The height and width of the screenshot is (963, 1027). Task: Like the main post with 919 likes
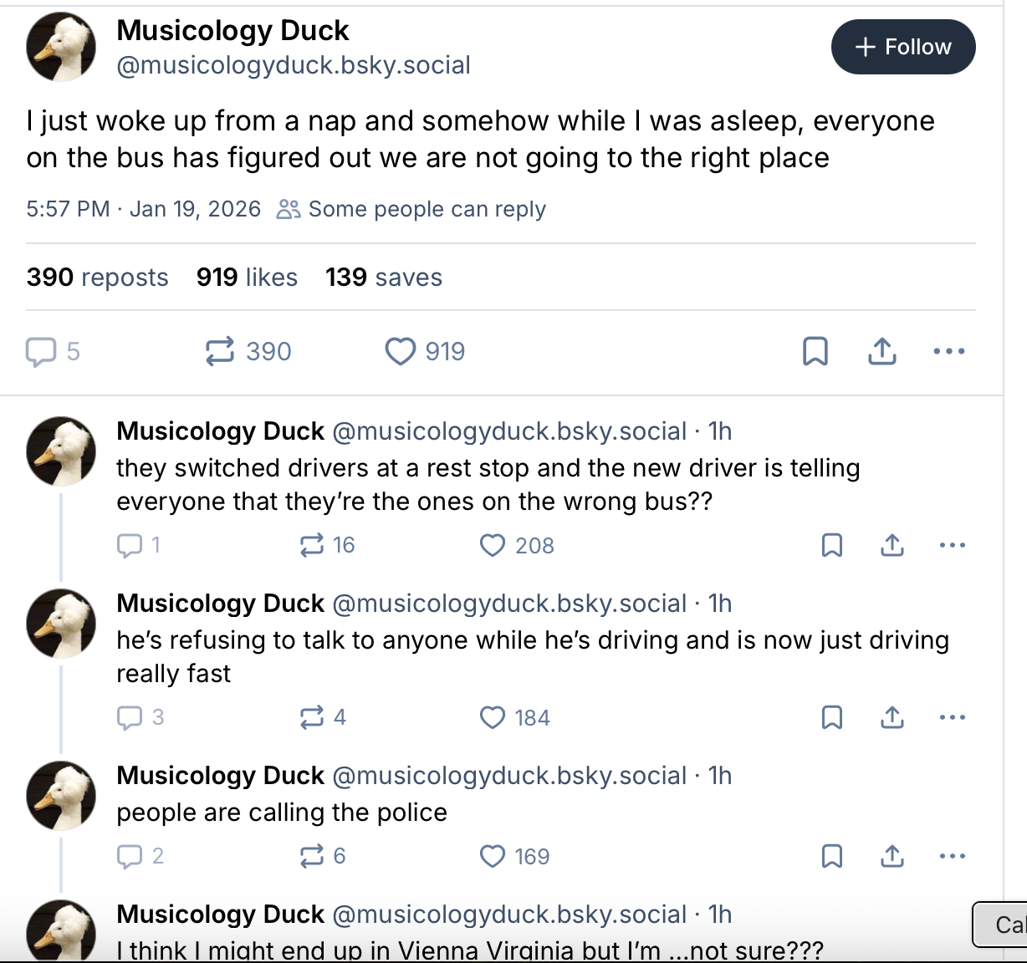tap(400, 351)
